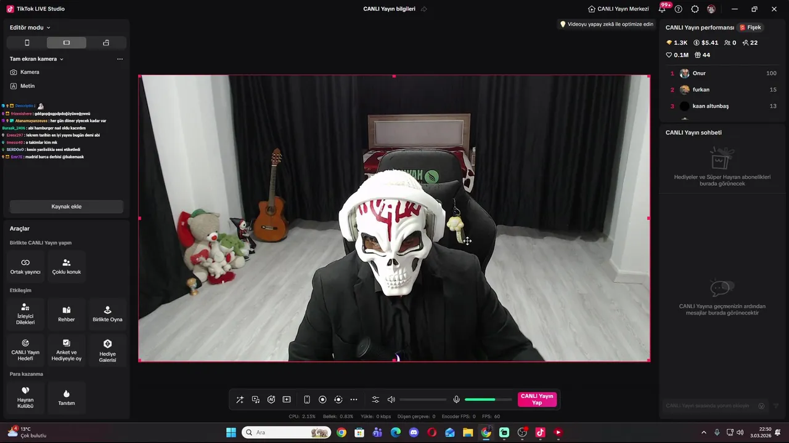The image size is (789, 443).
Task: Open Anket ve Hediyeyle oy tool
Action: click(x=67, y=350)
